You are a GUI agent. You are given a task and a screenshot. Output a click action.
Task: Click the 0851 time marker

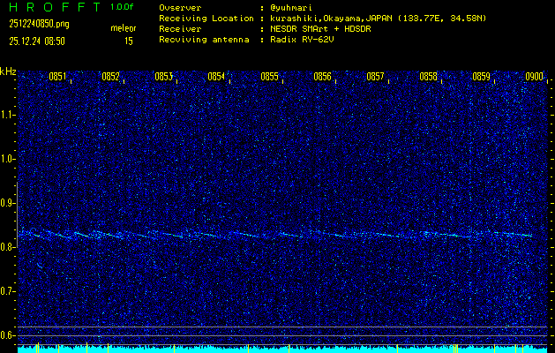pyautogui.click(x=57, y=77)
